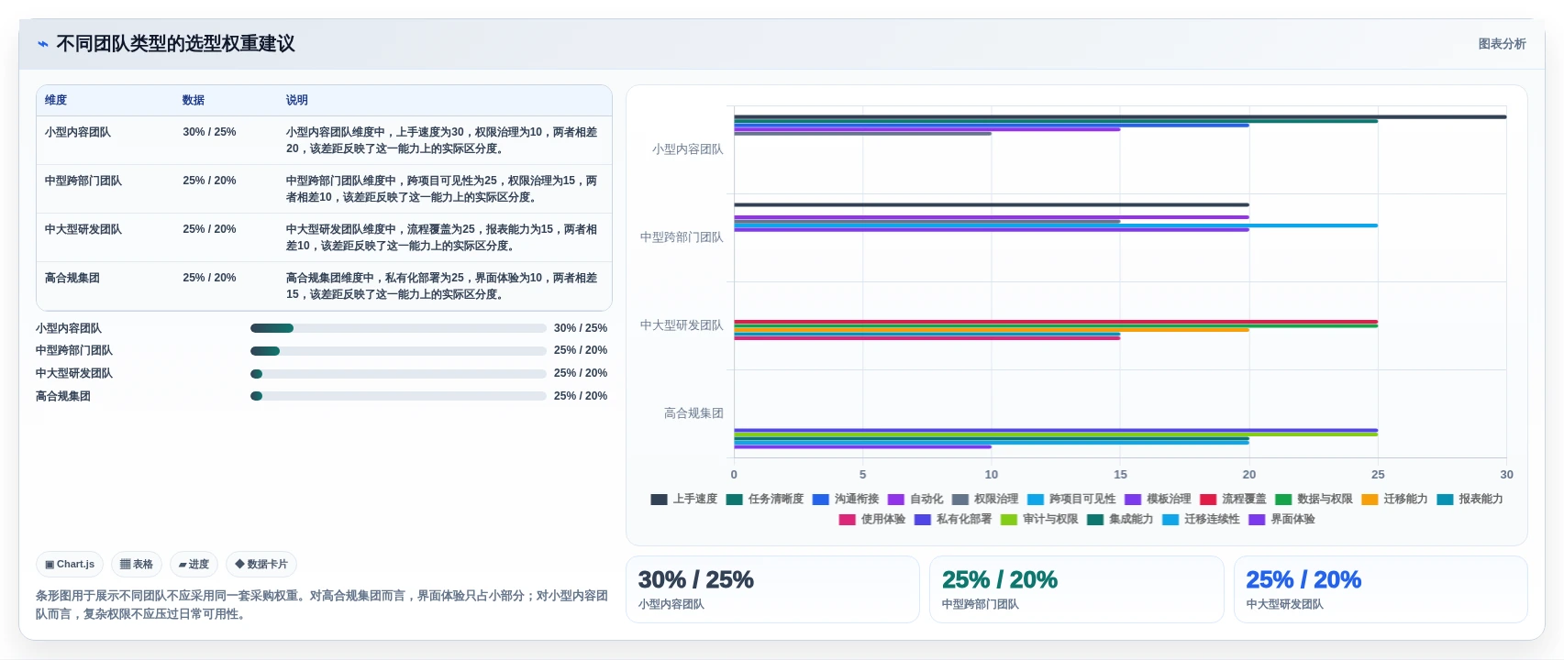Screen dimensions: 1564x660
Task: Hide the 私有化部署 legend series
Action: [952, 520]
